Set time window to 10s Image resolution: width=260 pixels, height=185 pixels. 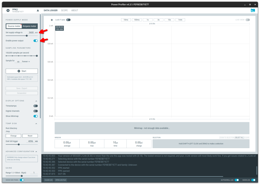coord(169,20)
